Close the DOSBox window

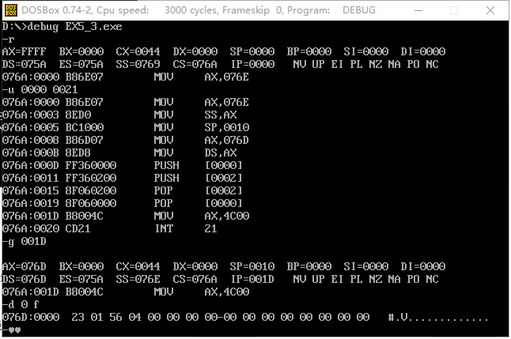click(490, 10)
